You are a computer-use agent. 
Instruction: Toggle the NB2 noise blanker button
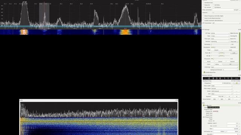tap(222, 99)
